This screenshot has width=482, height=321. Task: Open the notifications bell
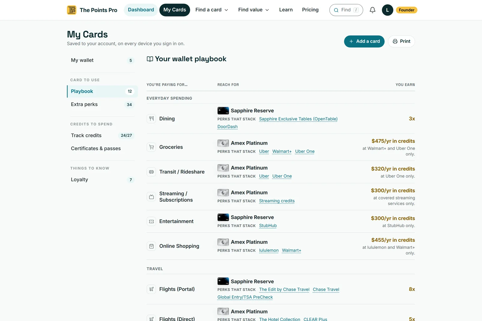coord(373,10)
